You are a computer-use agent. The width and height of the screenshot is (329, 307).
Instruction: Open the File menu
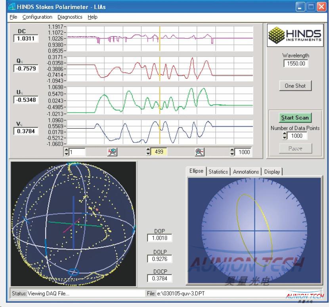(13, 17)
